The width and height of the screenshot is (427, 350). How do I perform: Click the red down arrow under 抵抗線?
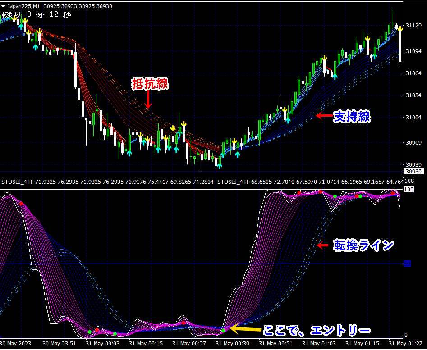(148, 99)
